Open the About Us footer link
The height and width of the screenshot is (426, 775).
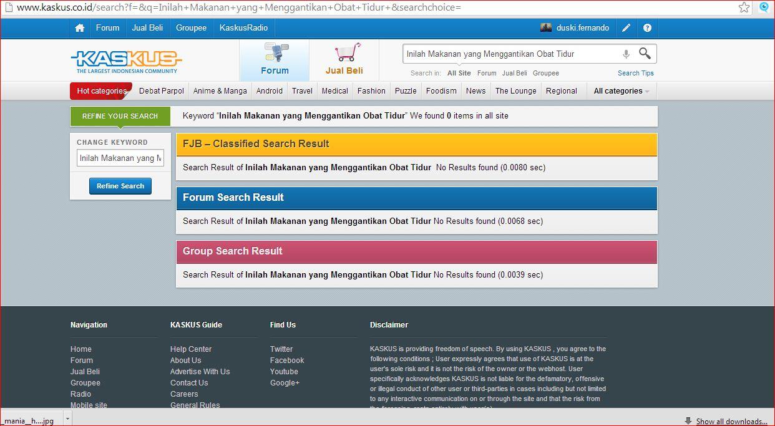186,361
